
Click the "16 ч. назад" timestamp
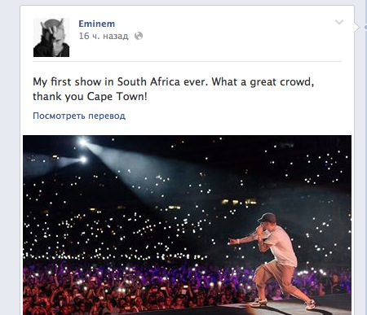point(104,36)
